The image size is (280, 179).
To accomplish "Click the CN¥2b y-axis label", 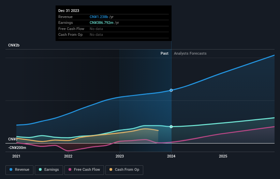I will (14, 45).
